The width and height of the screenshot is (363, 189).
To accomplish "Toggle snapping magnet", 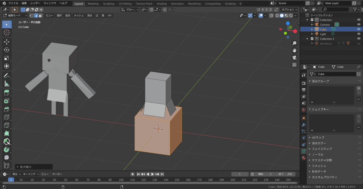I will click(151, 10).
